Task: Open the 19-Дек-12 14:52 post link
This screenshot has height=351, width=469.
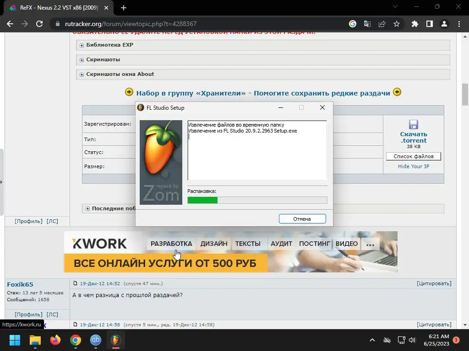Action: click(100, 283)
